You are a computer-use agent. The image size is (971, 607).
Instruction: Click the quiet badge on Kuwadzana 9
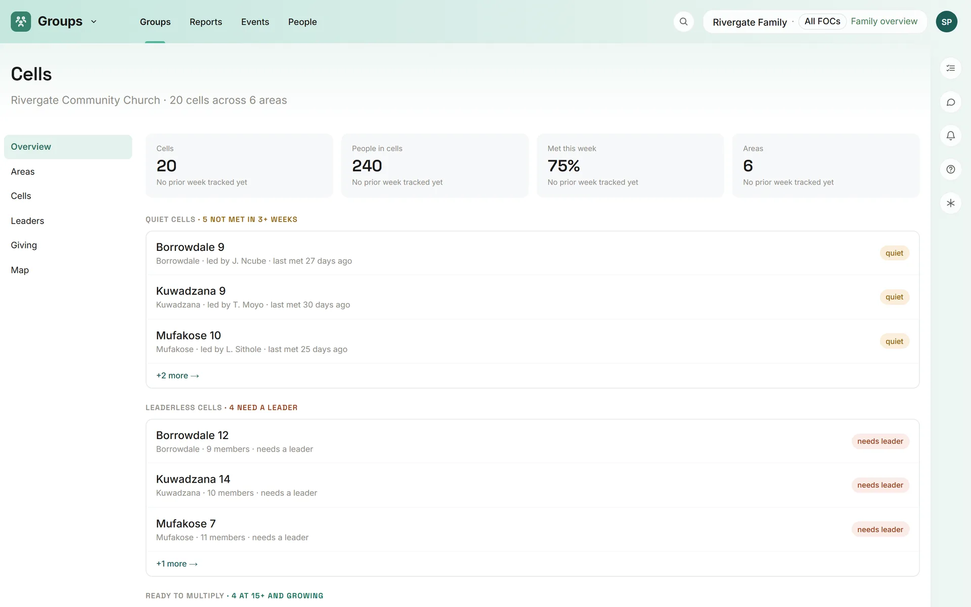click(x=894, y=297)
